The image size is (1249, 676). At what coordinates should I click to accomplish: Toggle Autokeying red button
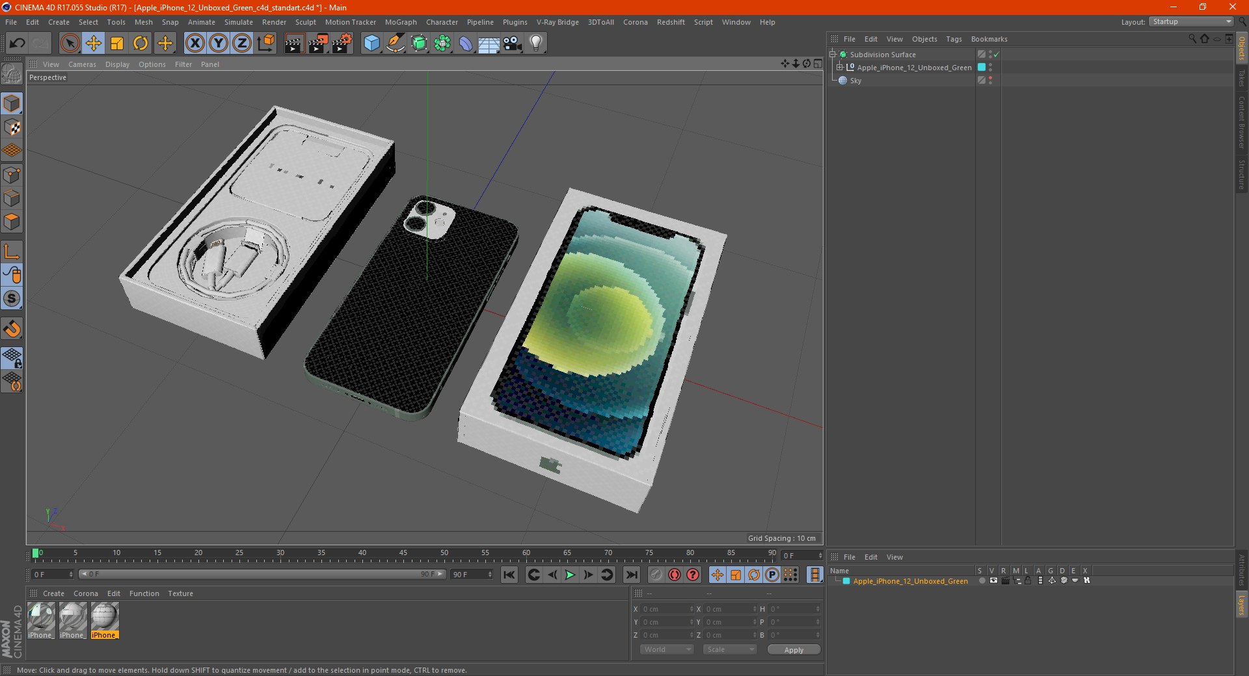675,575
